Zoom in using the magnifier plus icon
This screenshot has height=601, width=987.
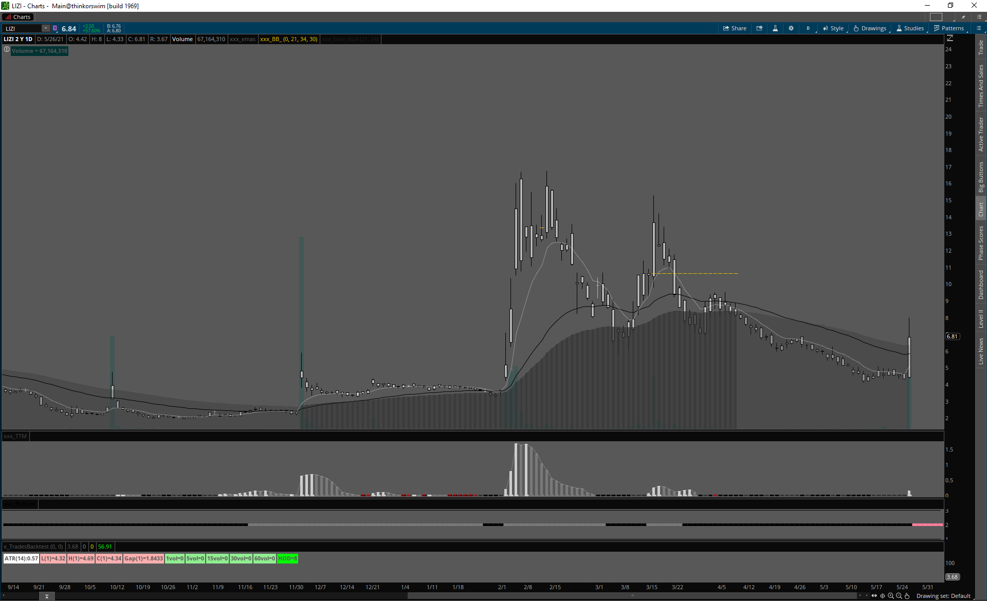[891, 596]
